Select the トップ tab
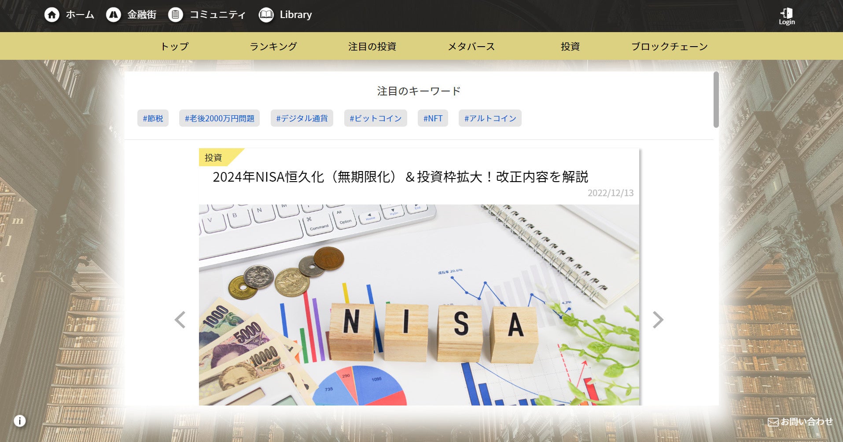 pos(175,46)
